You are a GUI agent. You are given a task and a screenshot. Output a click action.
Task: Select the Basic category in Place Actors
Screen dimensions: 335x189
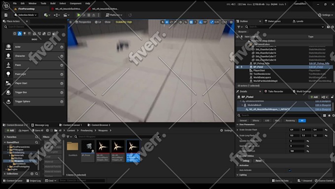pos(20,34)
